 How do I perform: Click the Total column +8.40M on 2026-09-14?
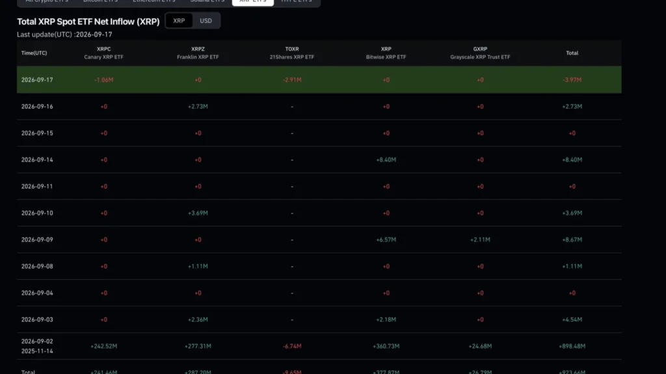[x=572, y=160]
